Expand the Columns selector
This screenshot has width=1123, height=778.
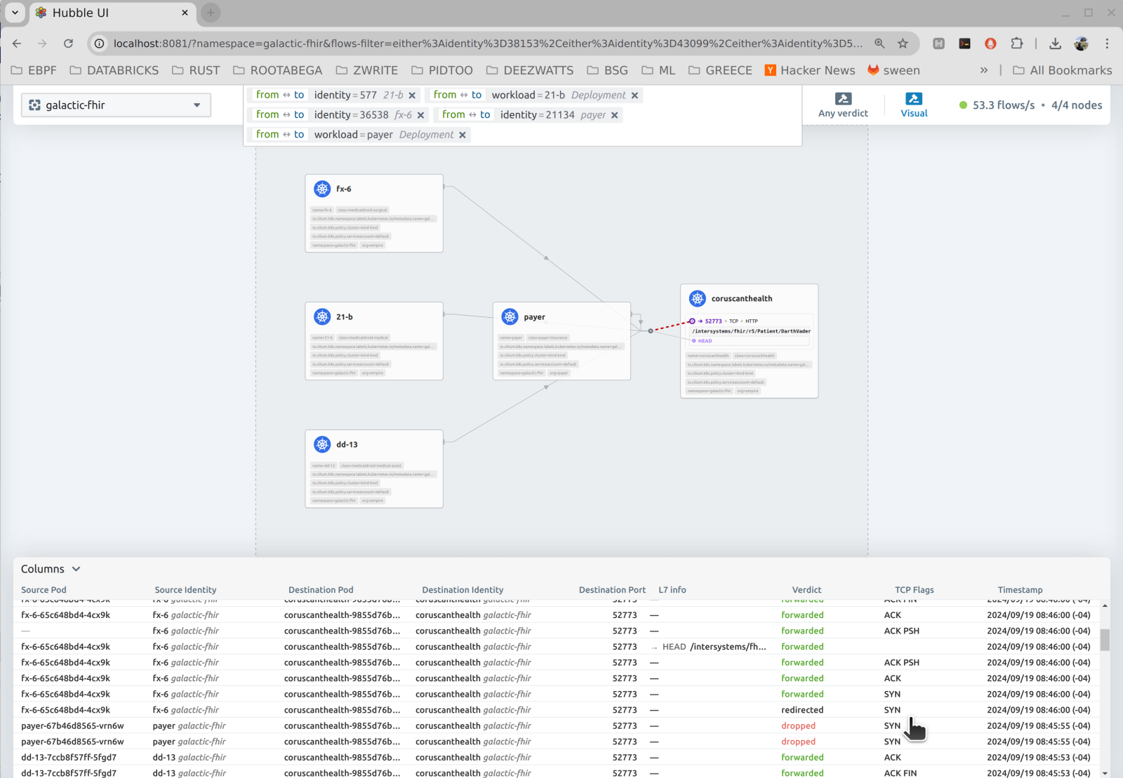coord(51,569)
